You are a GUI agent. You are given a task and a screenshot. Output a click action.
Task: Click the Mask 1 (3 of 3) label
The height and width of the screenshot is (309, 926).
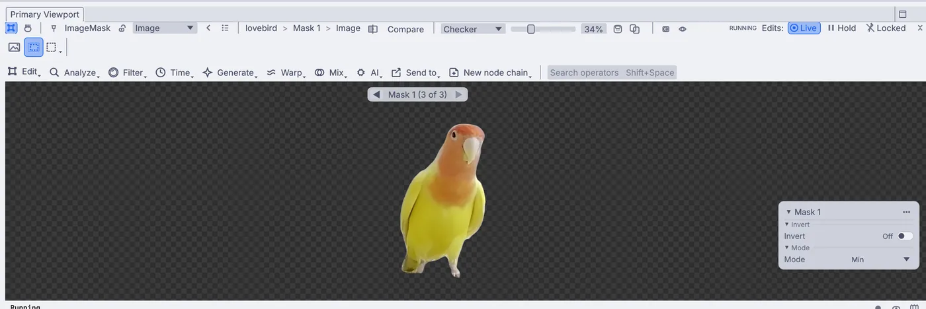(417, 94)
